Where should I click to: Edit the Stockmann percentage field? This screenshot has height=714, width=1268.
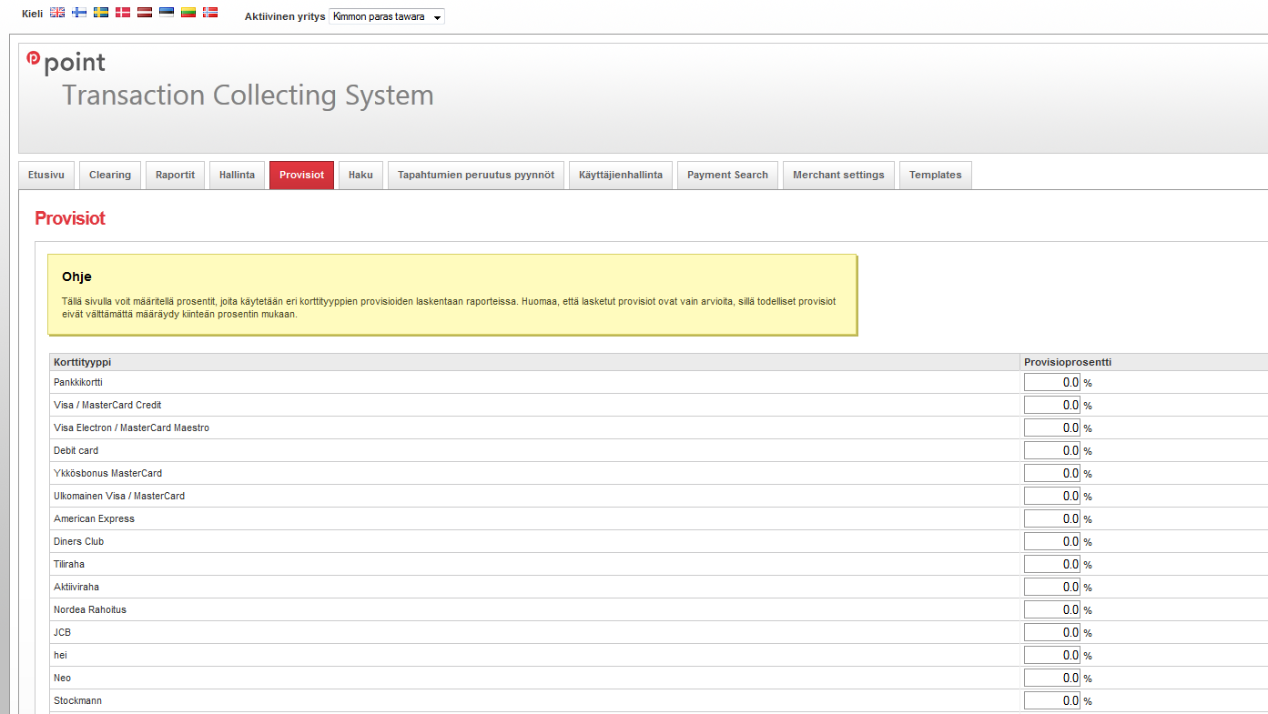click(x=1052, y=700)
